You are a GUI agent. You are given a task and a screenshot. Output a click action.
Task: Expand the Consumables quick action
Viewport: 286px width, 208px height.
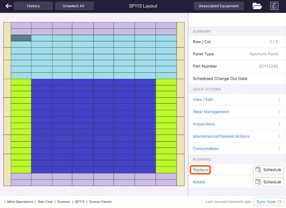pos(206,149)
